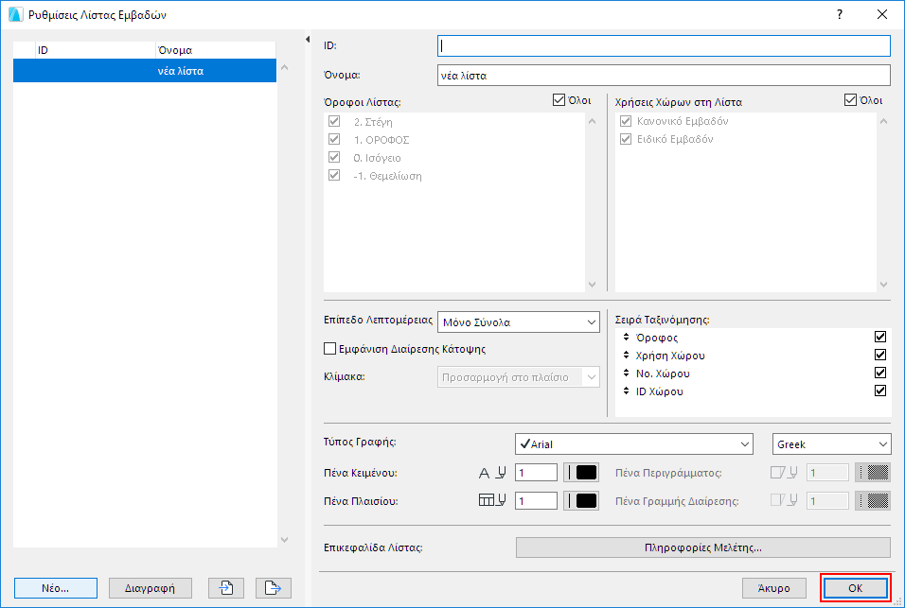Uncheck the Όροφος sort order checkbox
905x608 pixels.
pyautogui.click(x=880, y=337)
